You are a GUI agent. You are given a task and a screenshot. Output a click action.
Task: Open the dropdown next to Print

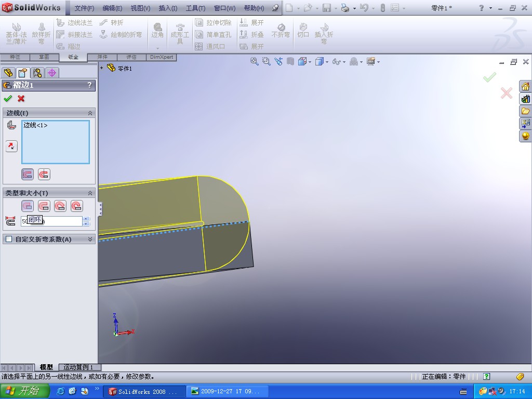pos(354,8)
